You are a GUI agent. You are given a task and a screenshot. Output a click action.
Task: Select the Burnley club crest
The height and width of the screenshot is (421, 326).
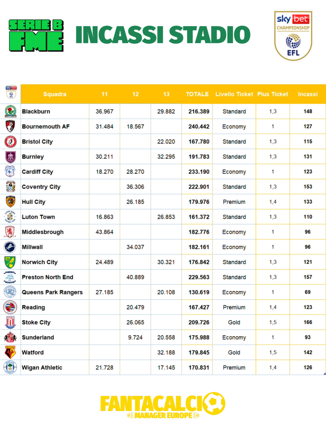(x=10, y=157)
